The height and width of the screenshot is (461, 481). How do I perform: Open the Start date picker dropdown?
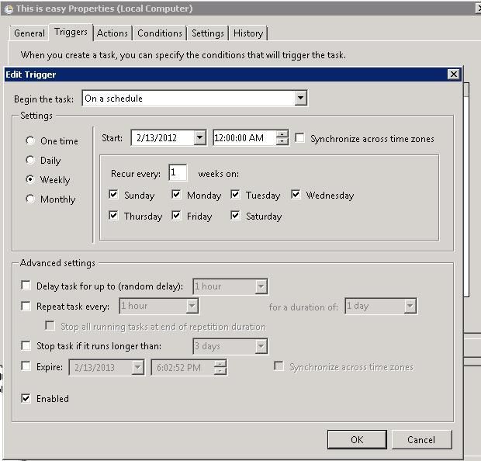[x=199, y=137]
